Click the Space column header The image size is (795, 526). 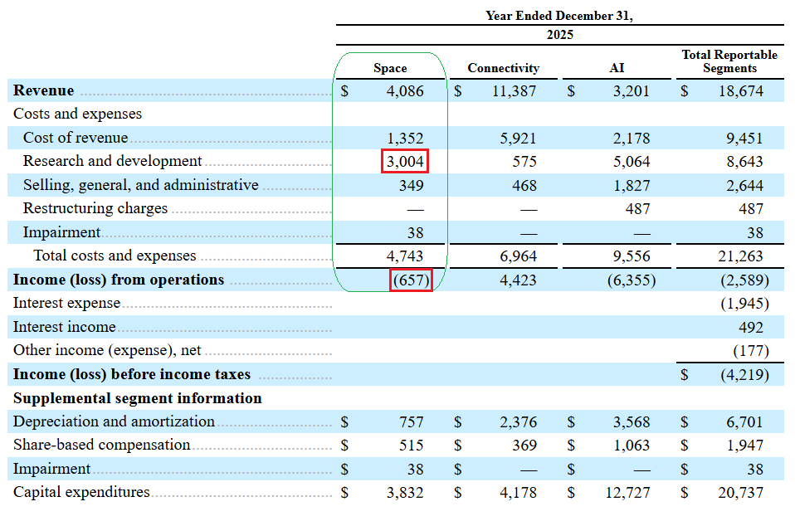[x=390, y=68]
